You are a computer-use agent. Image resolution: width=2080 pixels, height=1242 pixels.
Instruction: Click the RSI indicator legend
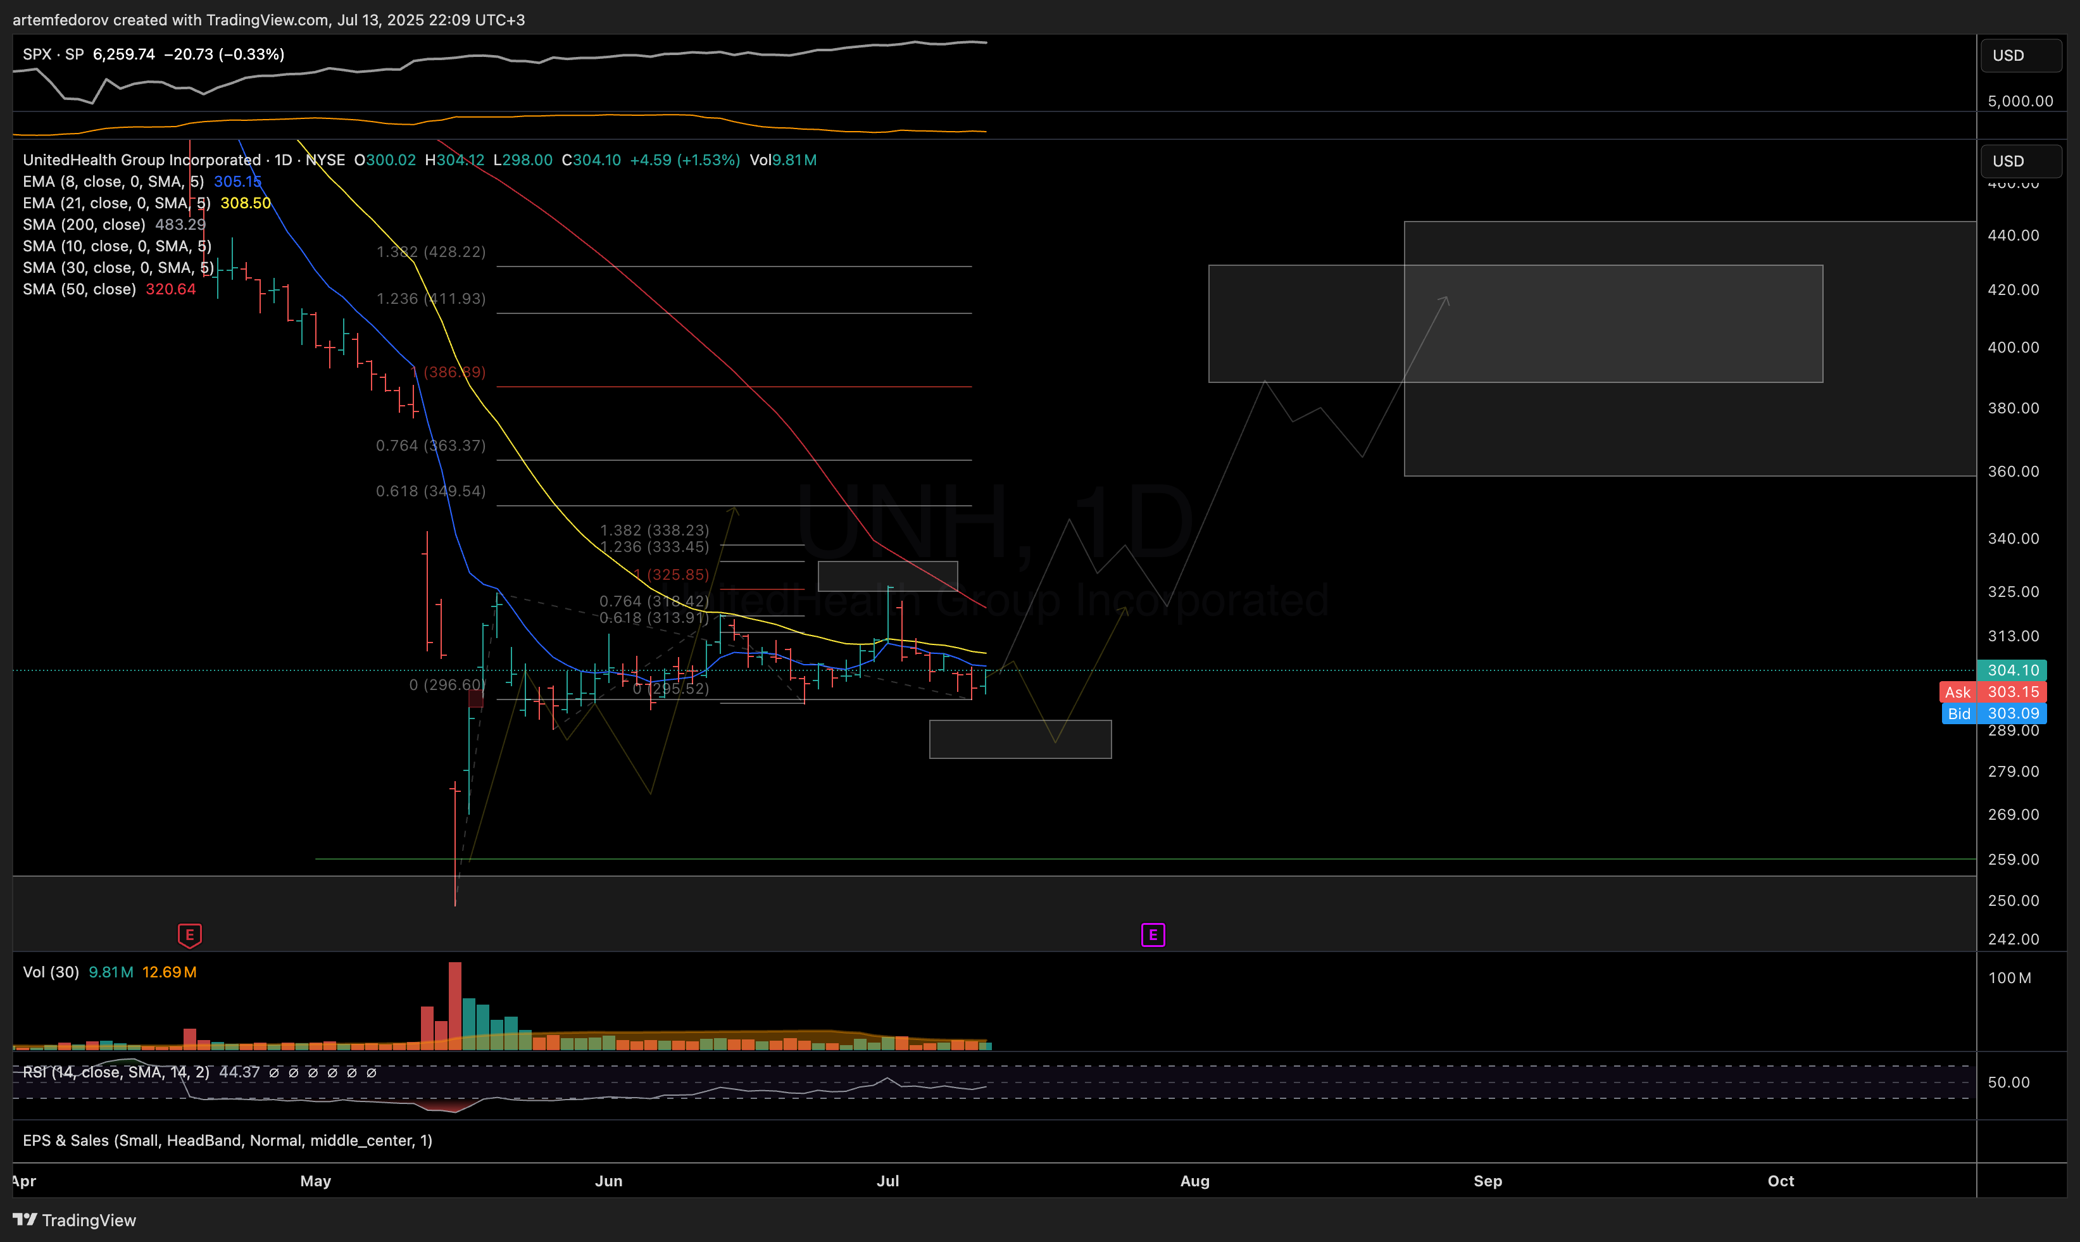pyautogui.click(x=116, y=1072)
